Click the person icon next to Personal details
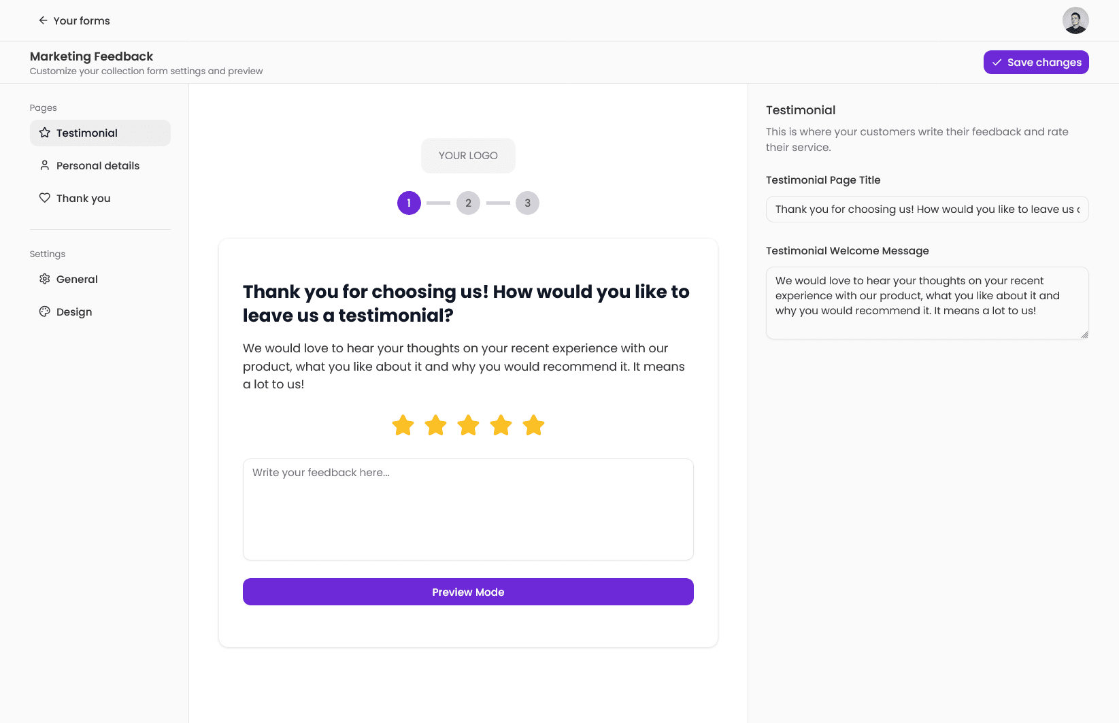The height and width of the screenshot is (723, 1119). click(x=45, y=165)
